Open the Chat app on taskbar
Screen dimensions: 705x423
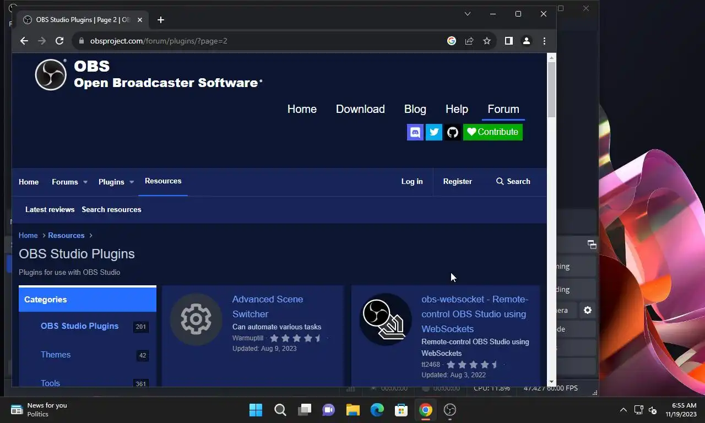329,410
